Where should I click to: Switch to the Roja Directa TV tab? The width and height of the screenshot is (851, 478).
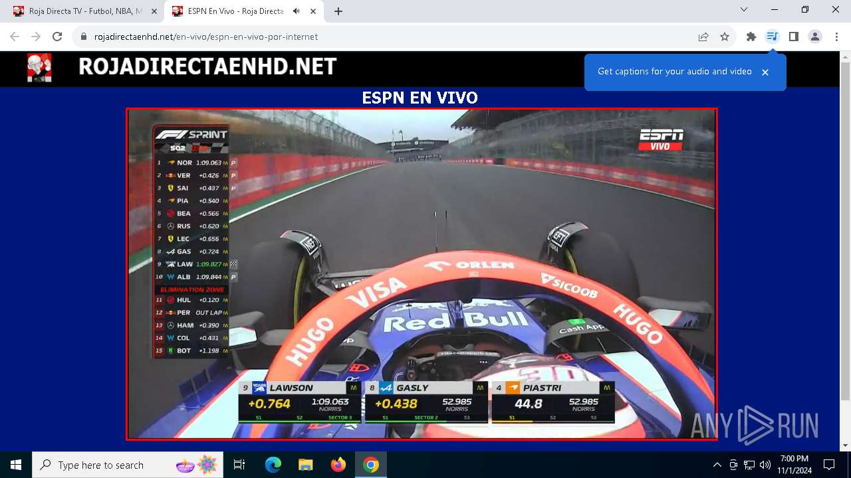[x=85, y=11]
